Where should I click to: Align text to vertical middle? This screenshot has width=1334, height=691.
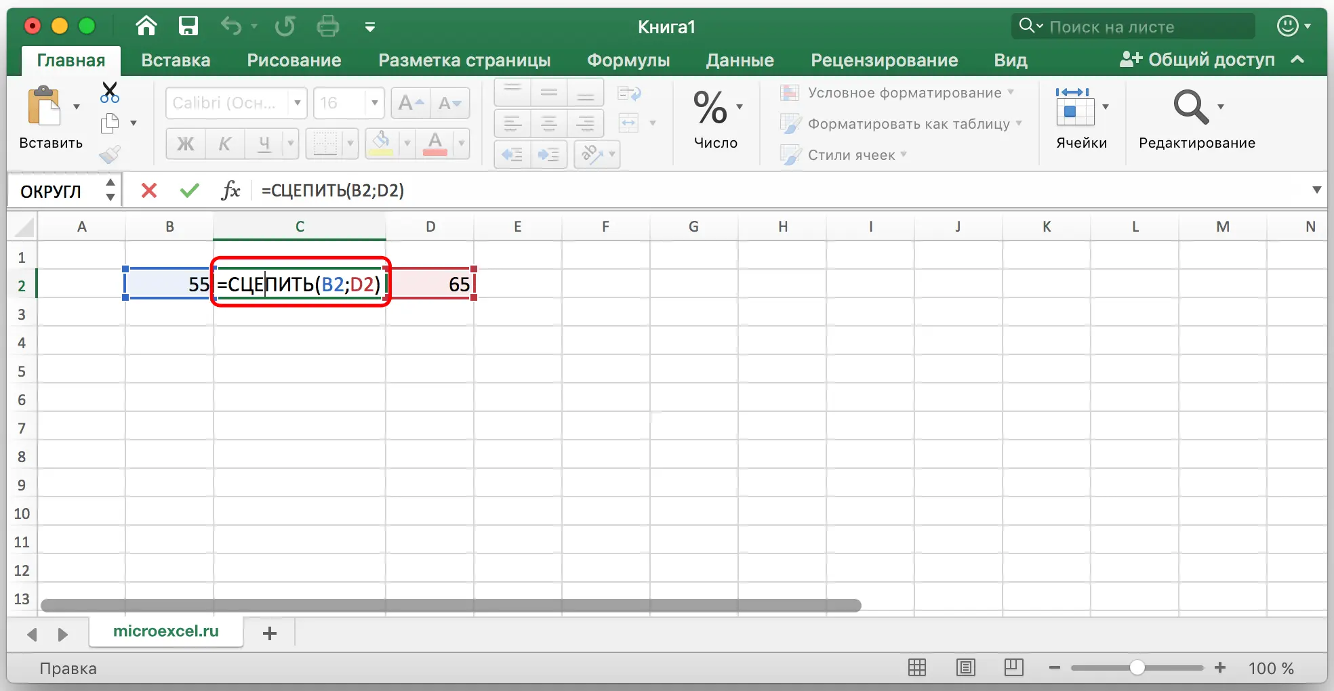pos(549,92)
